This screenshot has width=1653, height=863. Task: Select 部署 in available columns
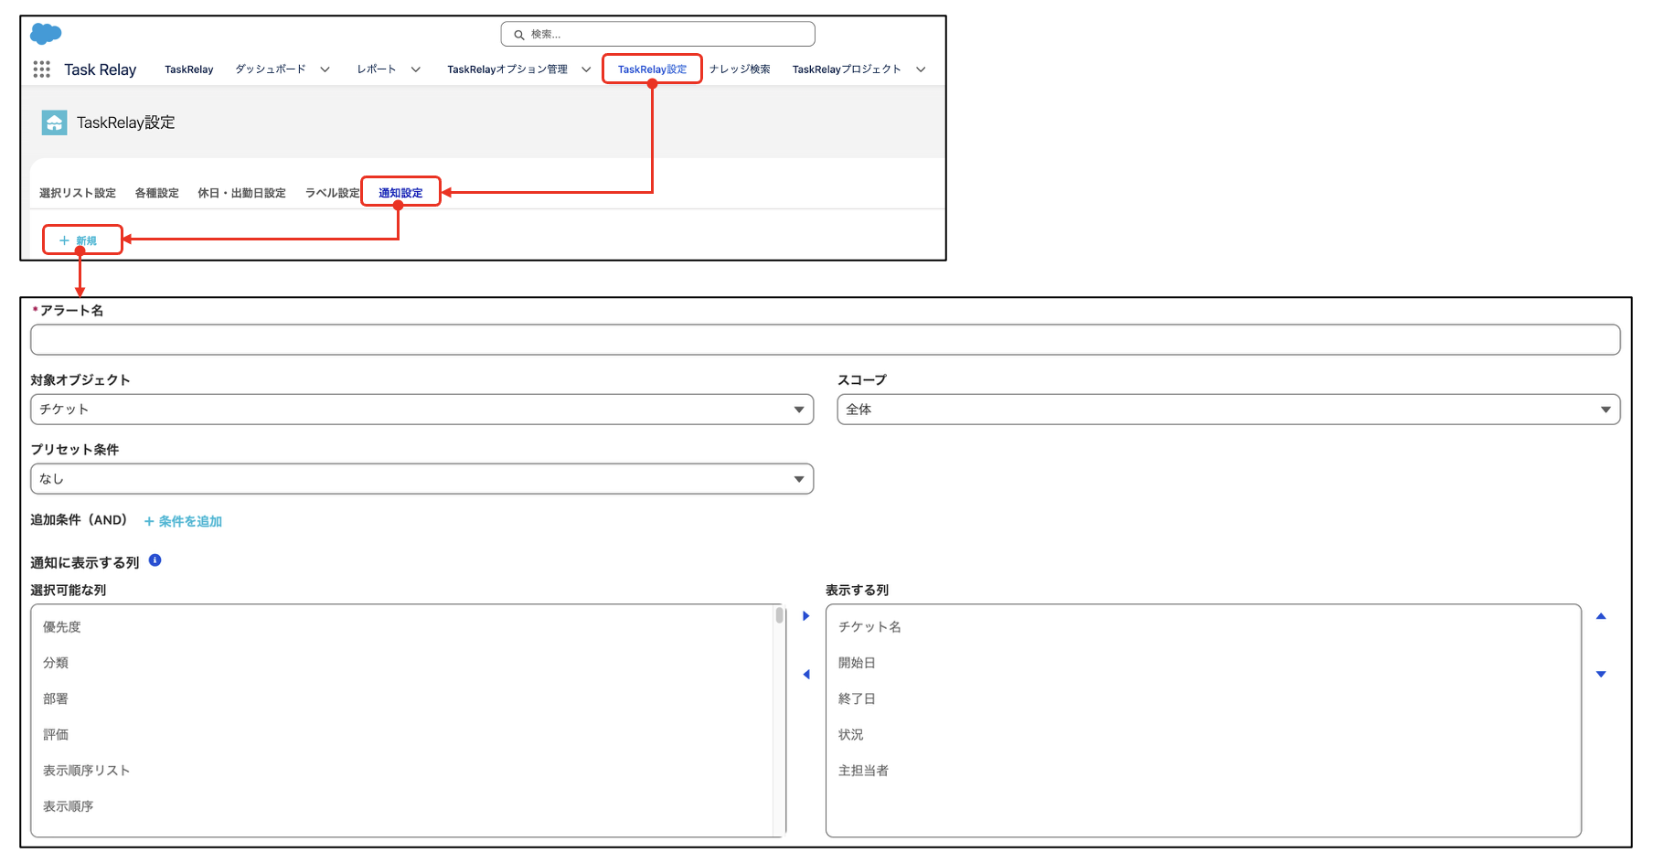(x=56, y=698)
